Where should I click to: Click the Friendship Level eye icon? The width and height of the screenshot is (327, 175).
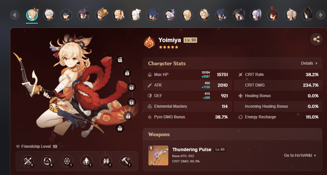[18, 146]
